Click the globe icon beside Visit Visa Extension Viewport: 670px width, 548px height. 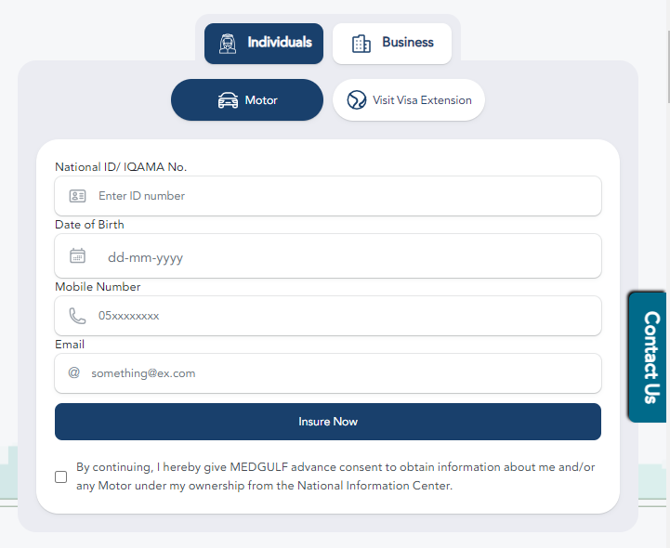(x=356, y=100)
